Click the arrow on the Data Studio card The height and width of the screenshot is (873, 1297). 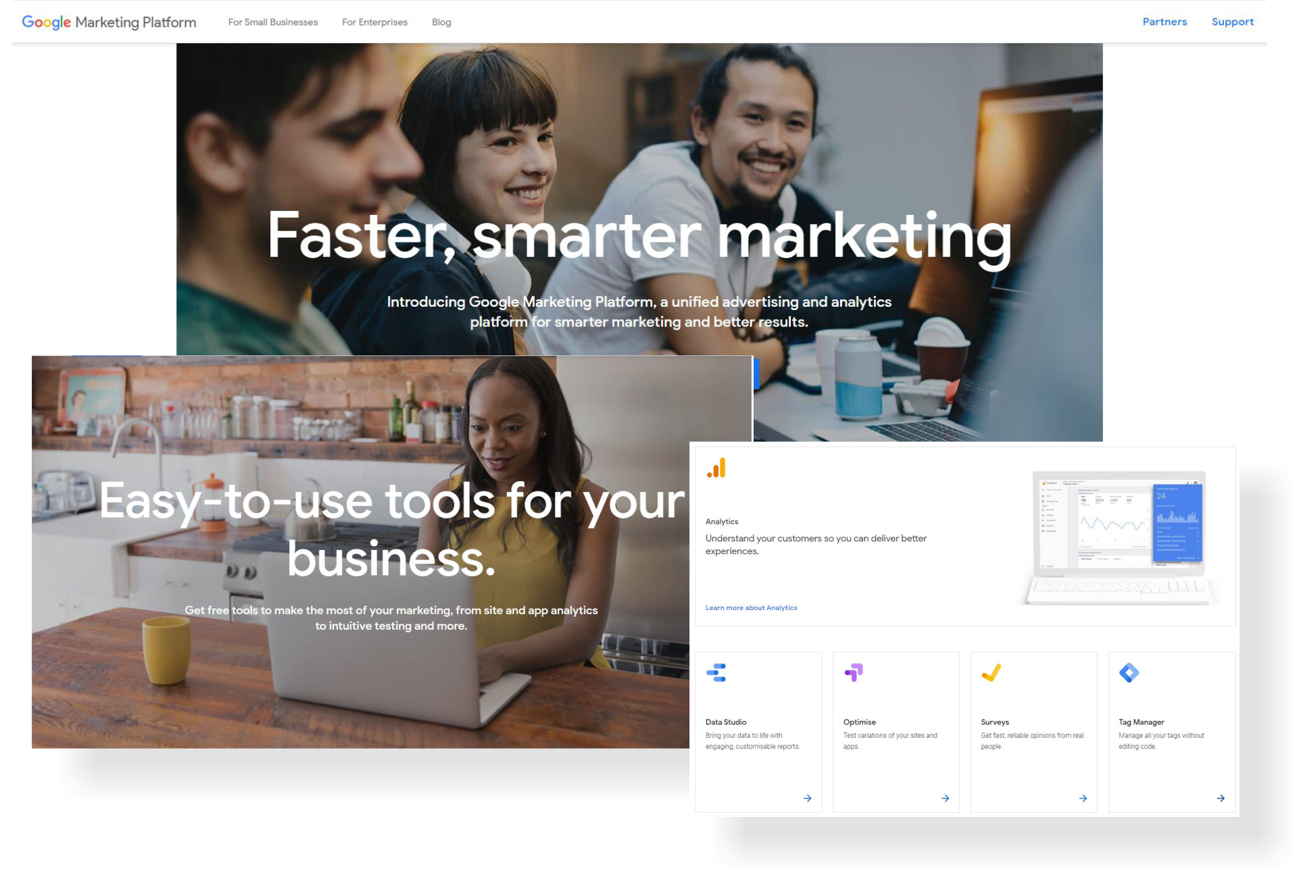tap(808, 799)
